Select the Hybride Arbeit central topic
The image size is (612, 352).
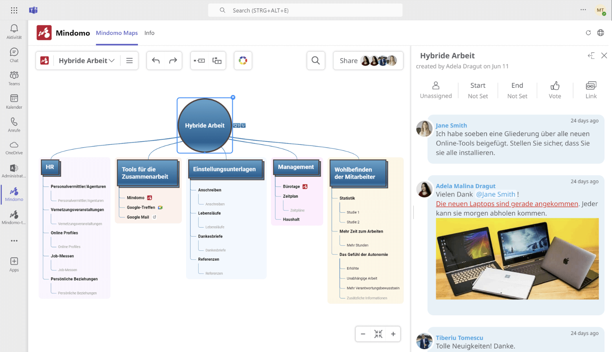coord(205,126)
